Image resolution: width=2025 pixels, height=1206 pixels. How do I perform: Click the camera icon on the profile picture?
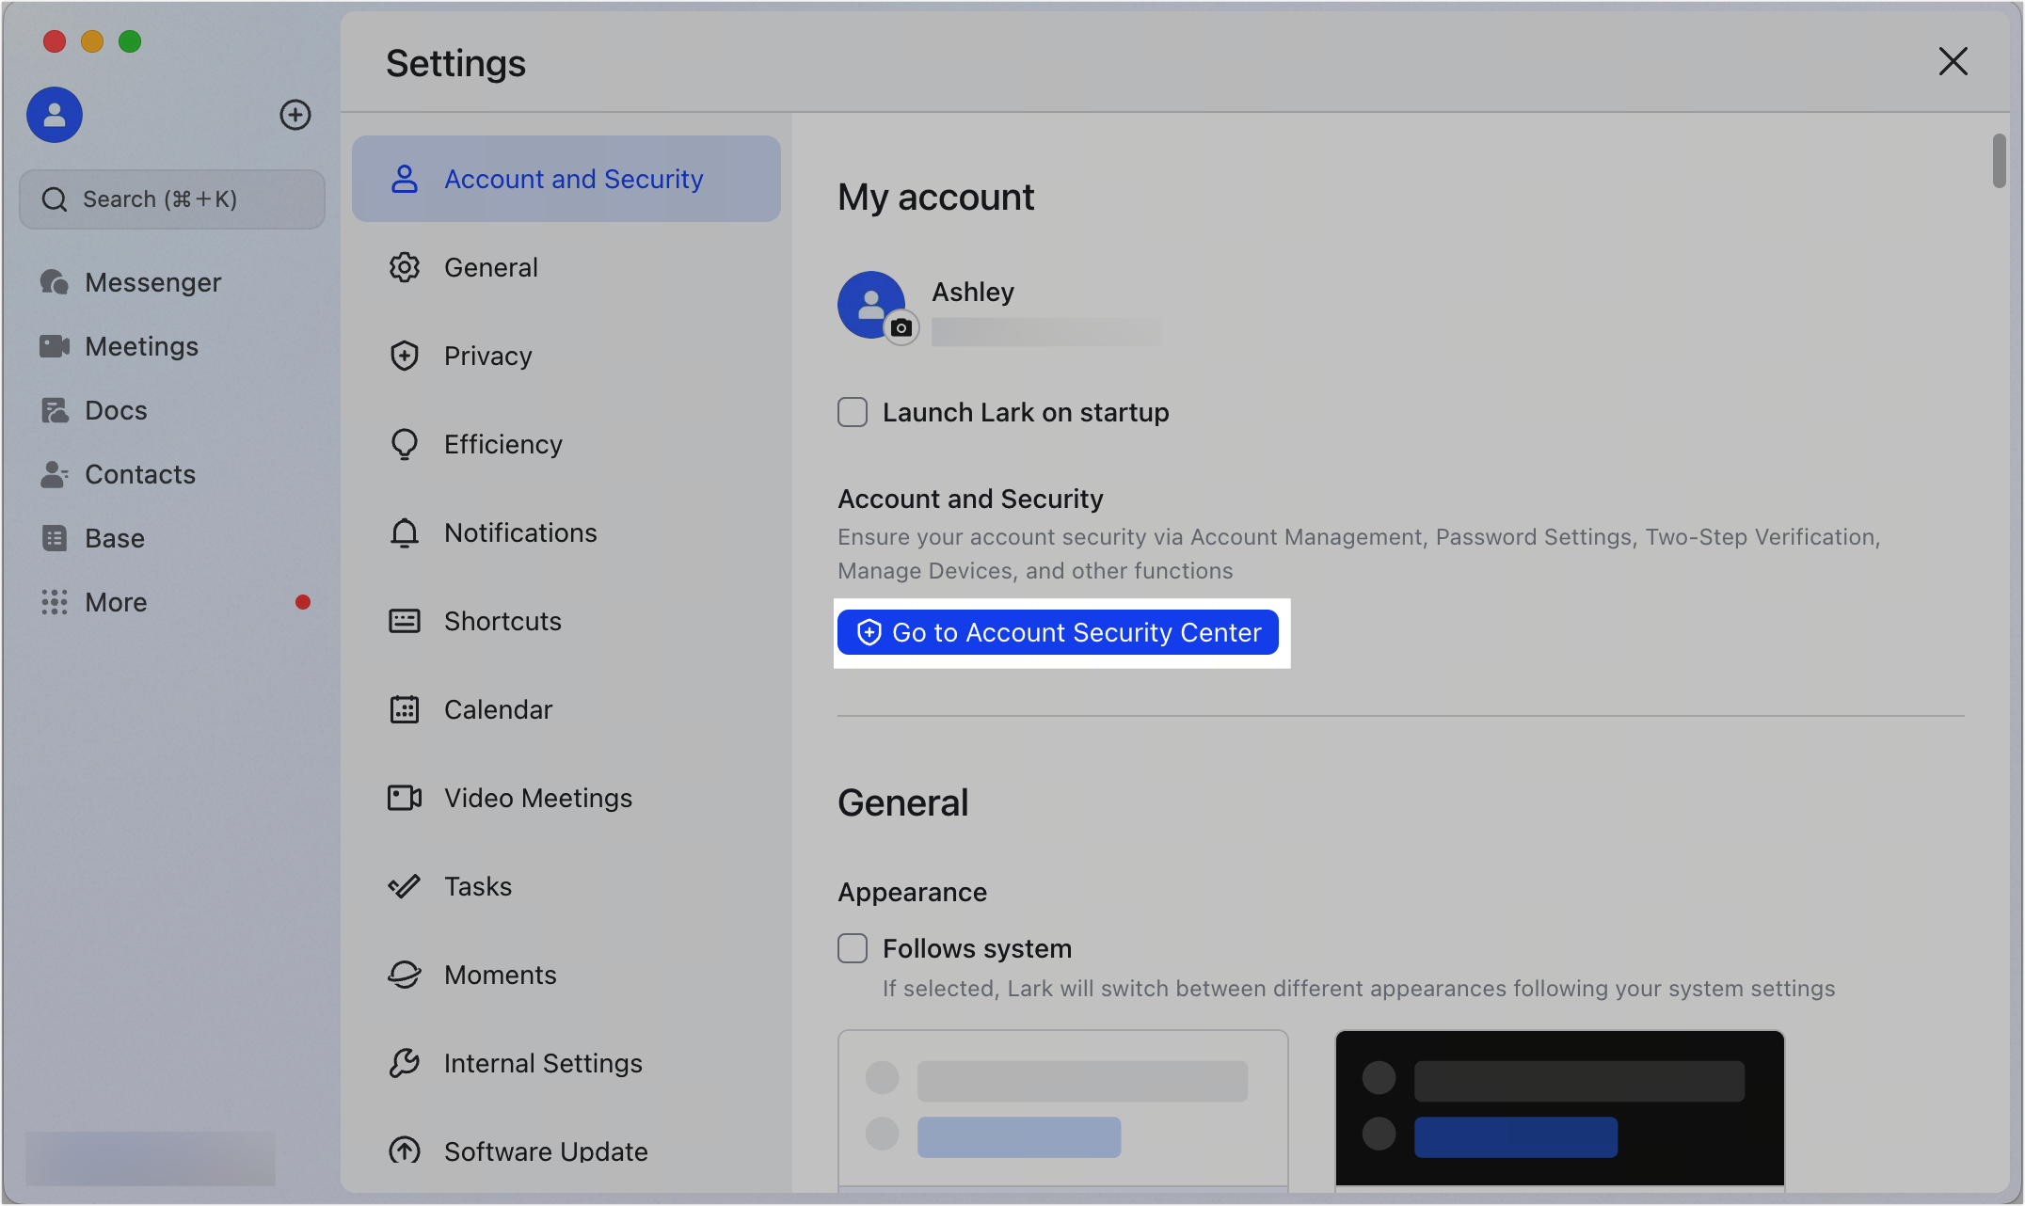(901, 328)
